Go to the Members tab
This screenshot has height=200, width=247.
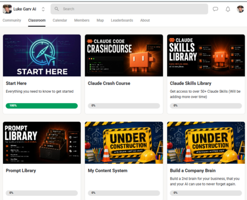coord(82,20)
